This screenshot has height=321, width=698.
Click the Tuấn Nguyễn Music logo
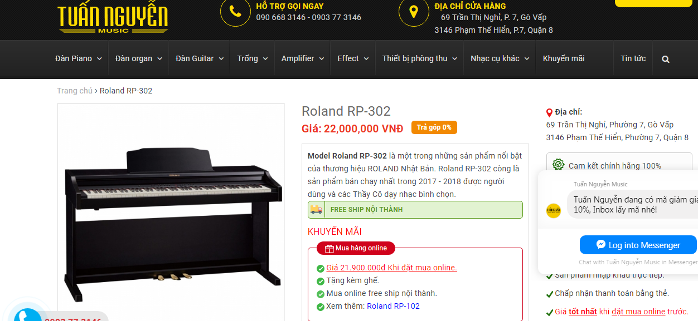[113, 18]
